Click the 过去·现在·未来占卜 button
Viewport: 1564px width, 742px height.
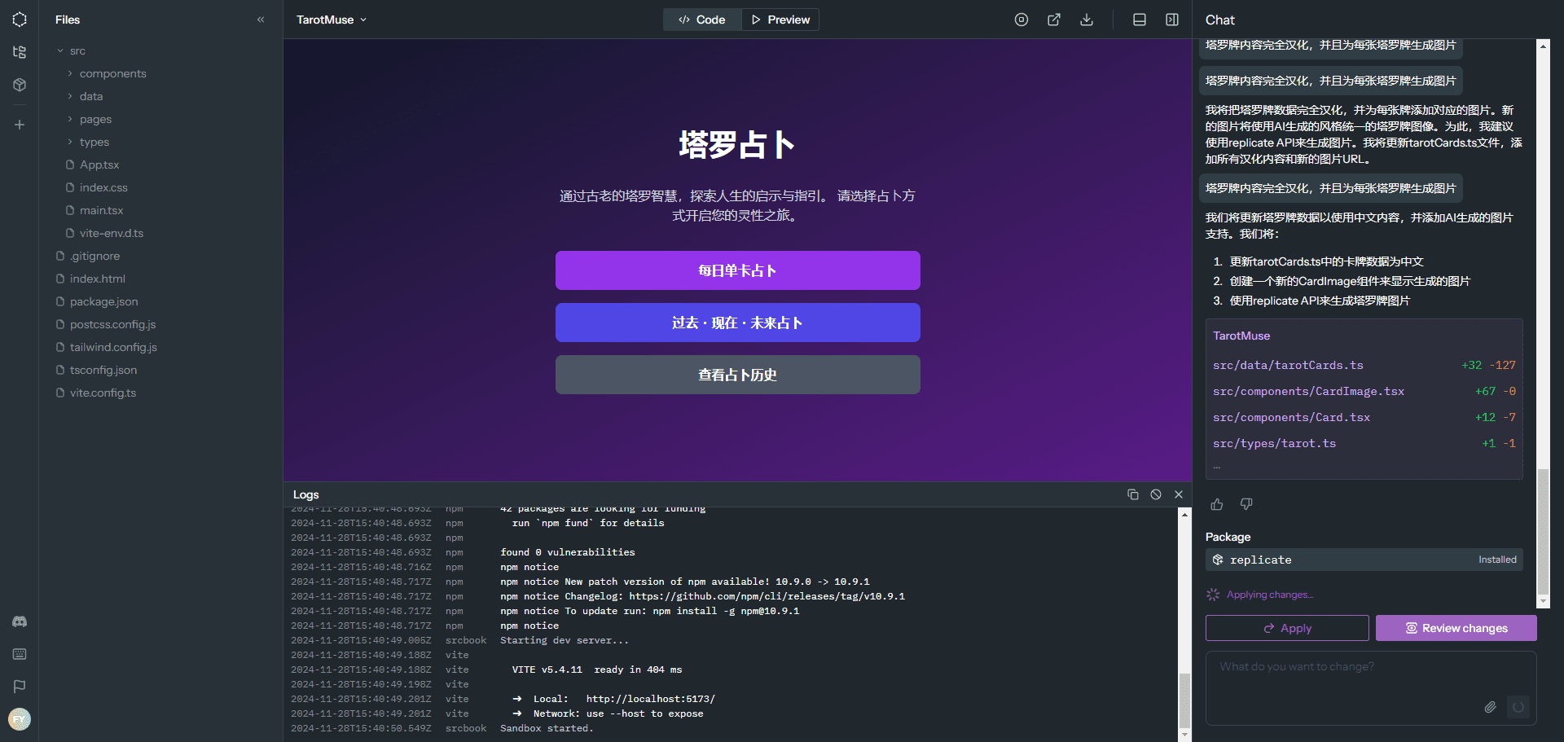737,323
